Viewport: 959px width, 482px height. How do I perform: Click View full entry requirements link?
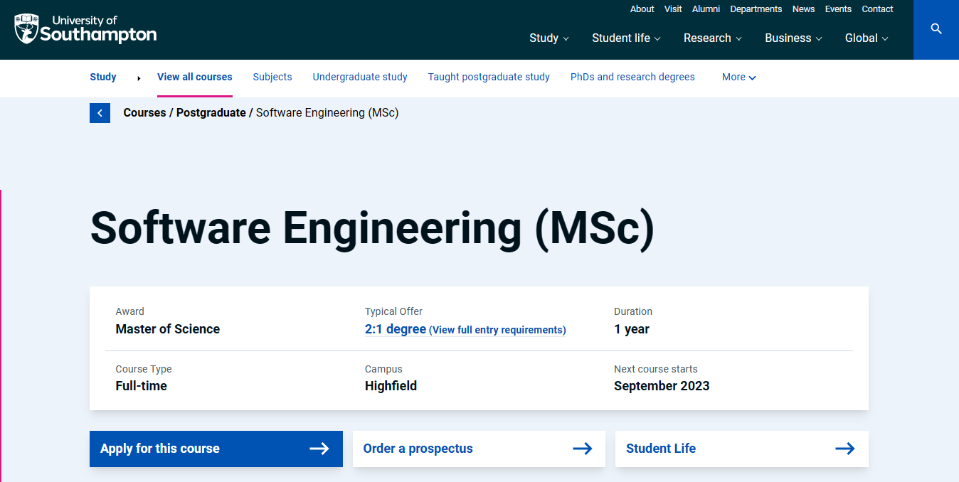[497, 330]
